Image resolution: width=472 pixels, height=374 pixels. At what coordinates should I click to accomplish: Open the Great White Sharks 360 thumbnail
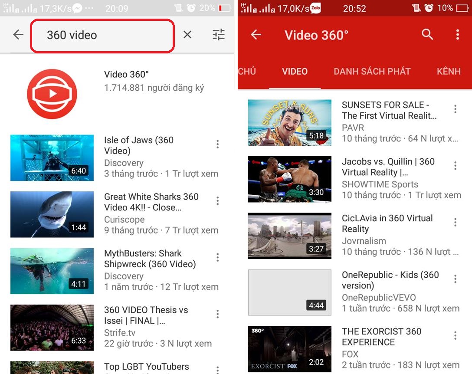[52, 214]
